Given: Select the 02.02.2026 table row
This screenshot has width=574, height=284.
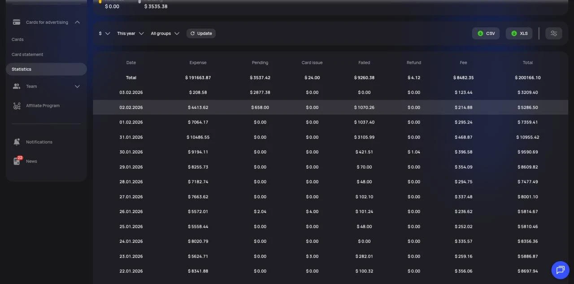Looking at the screenshot, I should 330,107.
